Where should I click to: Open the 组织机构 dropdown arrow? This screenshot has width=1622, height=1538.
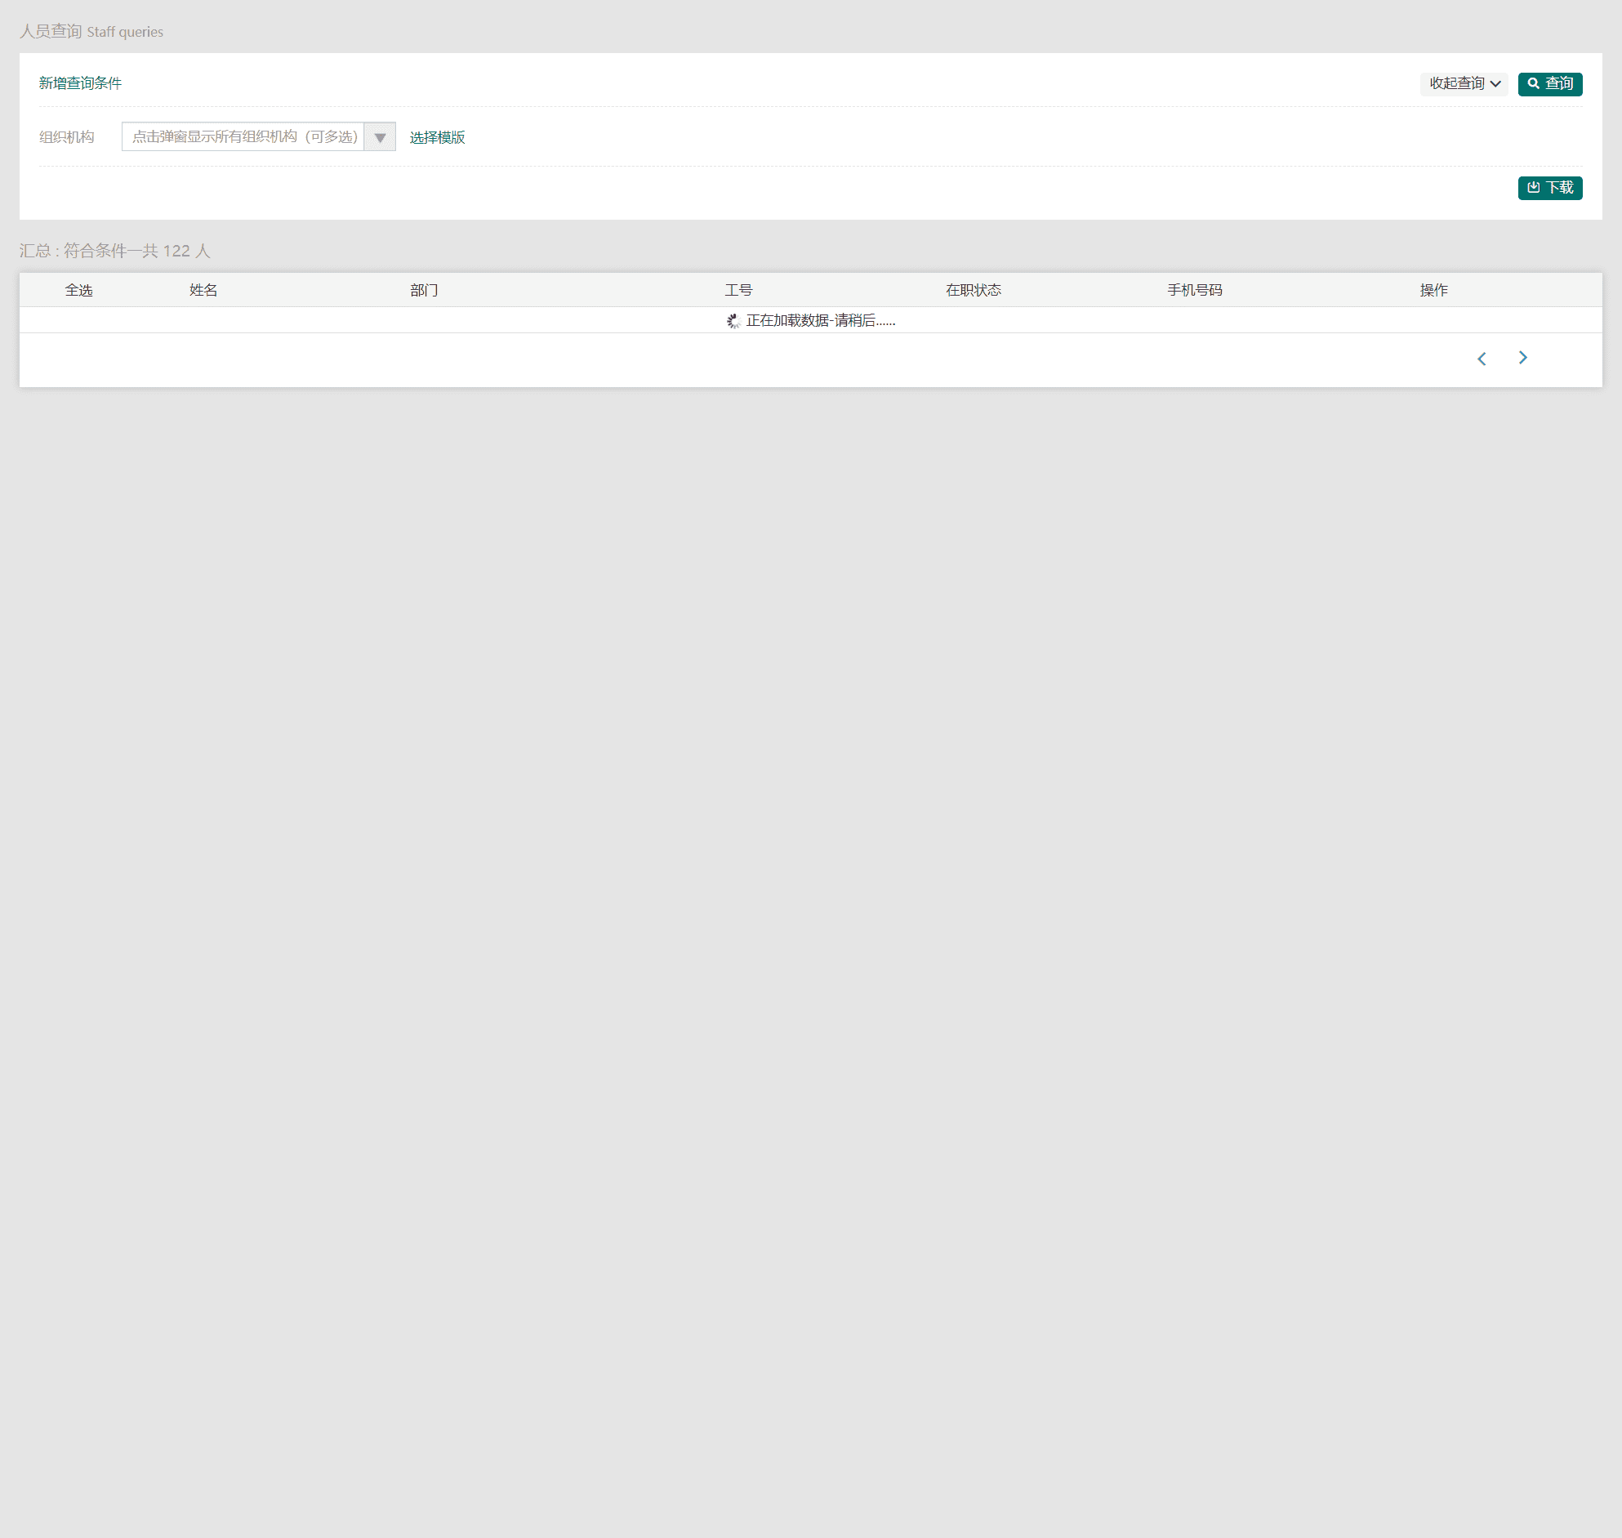click(380, 137)
